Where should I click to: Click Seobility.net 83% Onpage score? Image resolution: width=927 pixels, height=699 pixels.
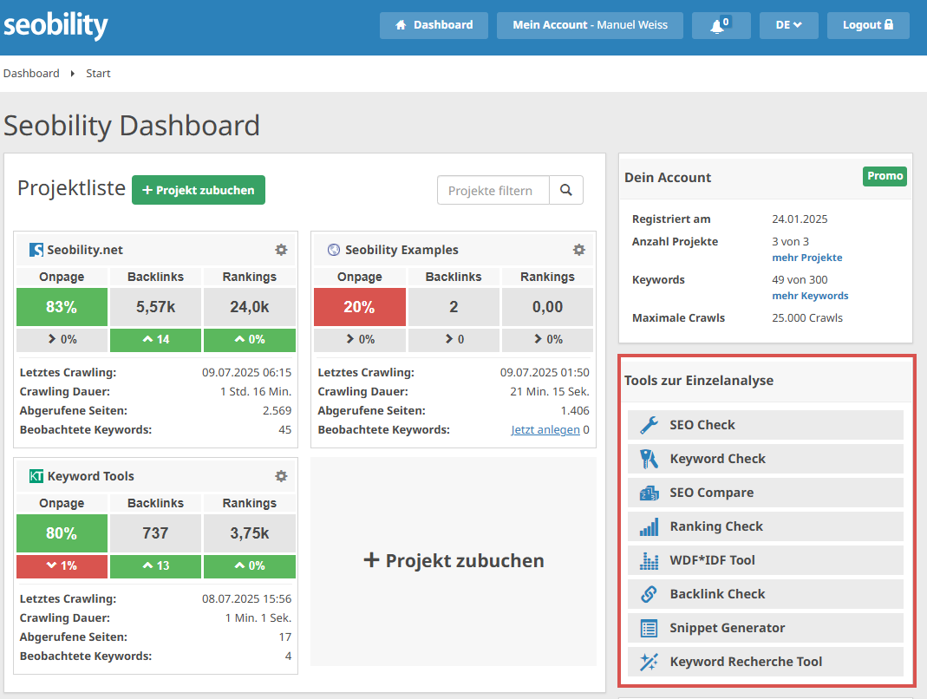62,307
